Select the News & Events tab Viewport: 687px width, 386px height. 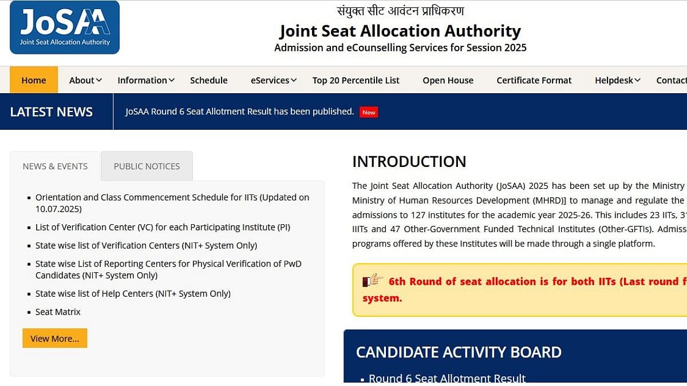[55, 166]
